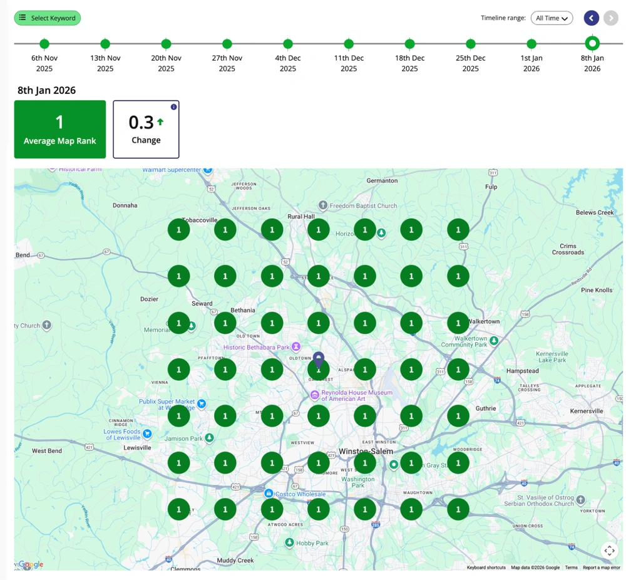Select the 1st Jan 2026 timeline point
The width and height of the screenshot is (626, 580).
[531, 44]
